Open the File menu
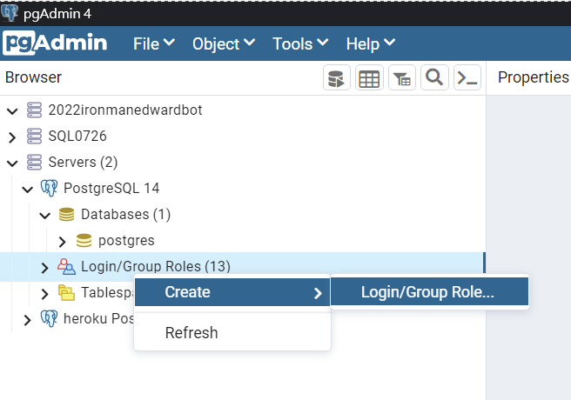This screenshot has width=571, height=400. pos(154,44)
